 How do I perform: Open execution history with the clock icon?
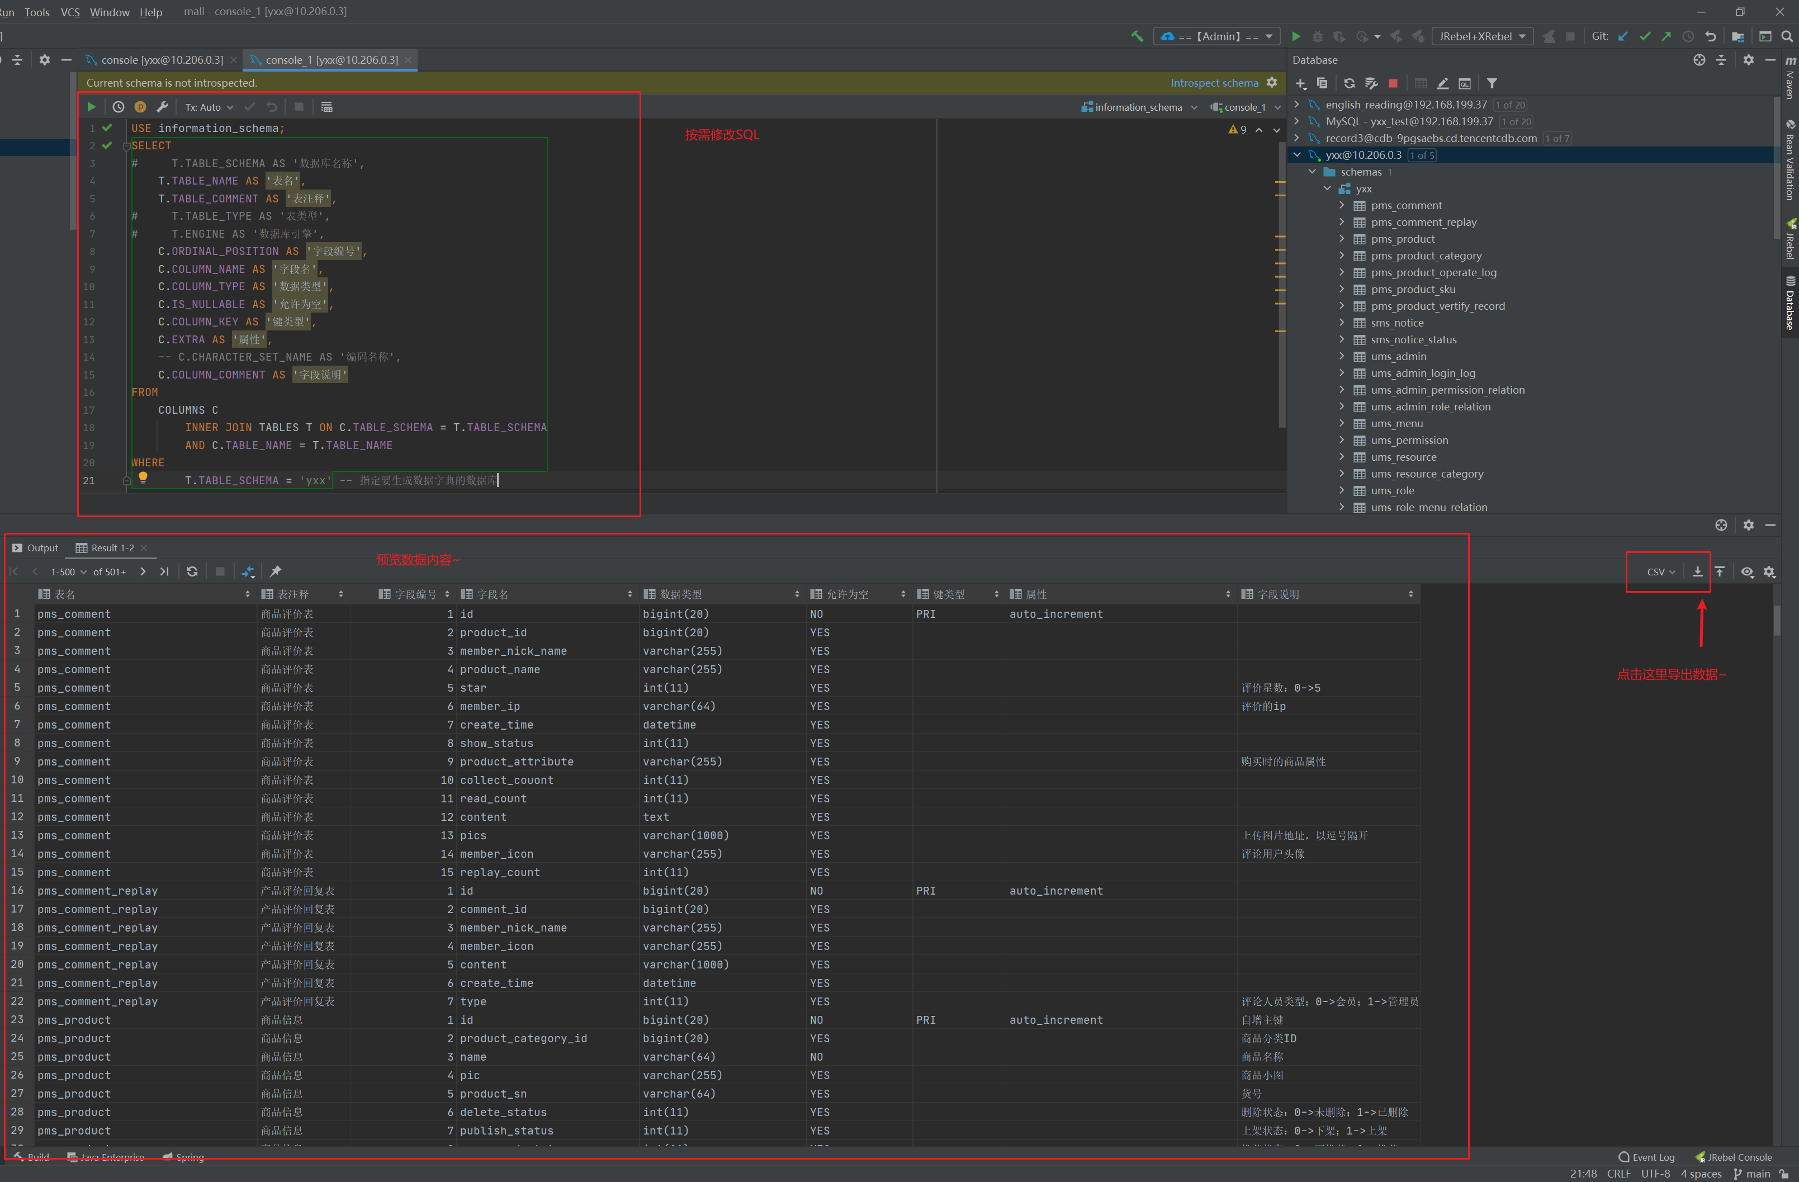click(118, 107)
